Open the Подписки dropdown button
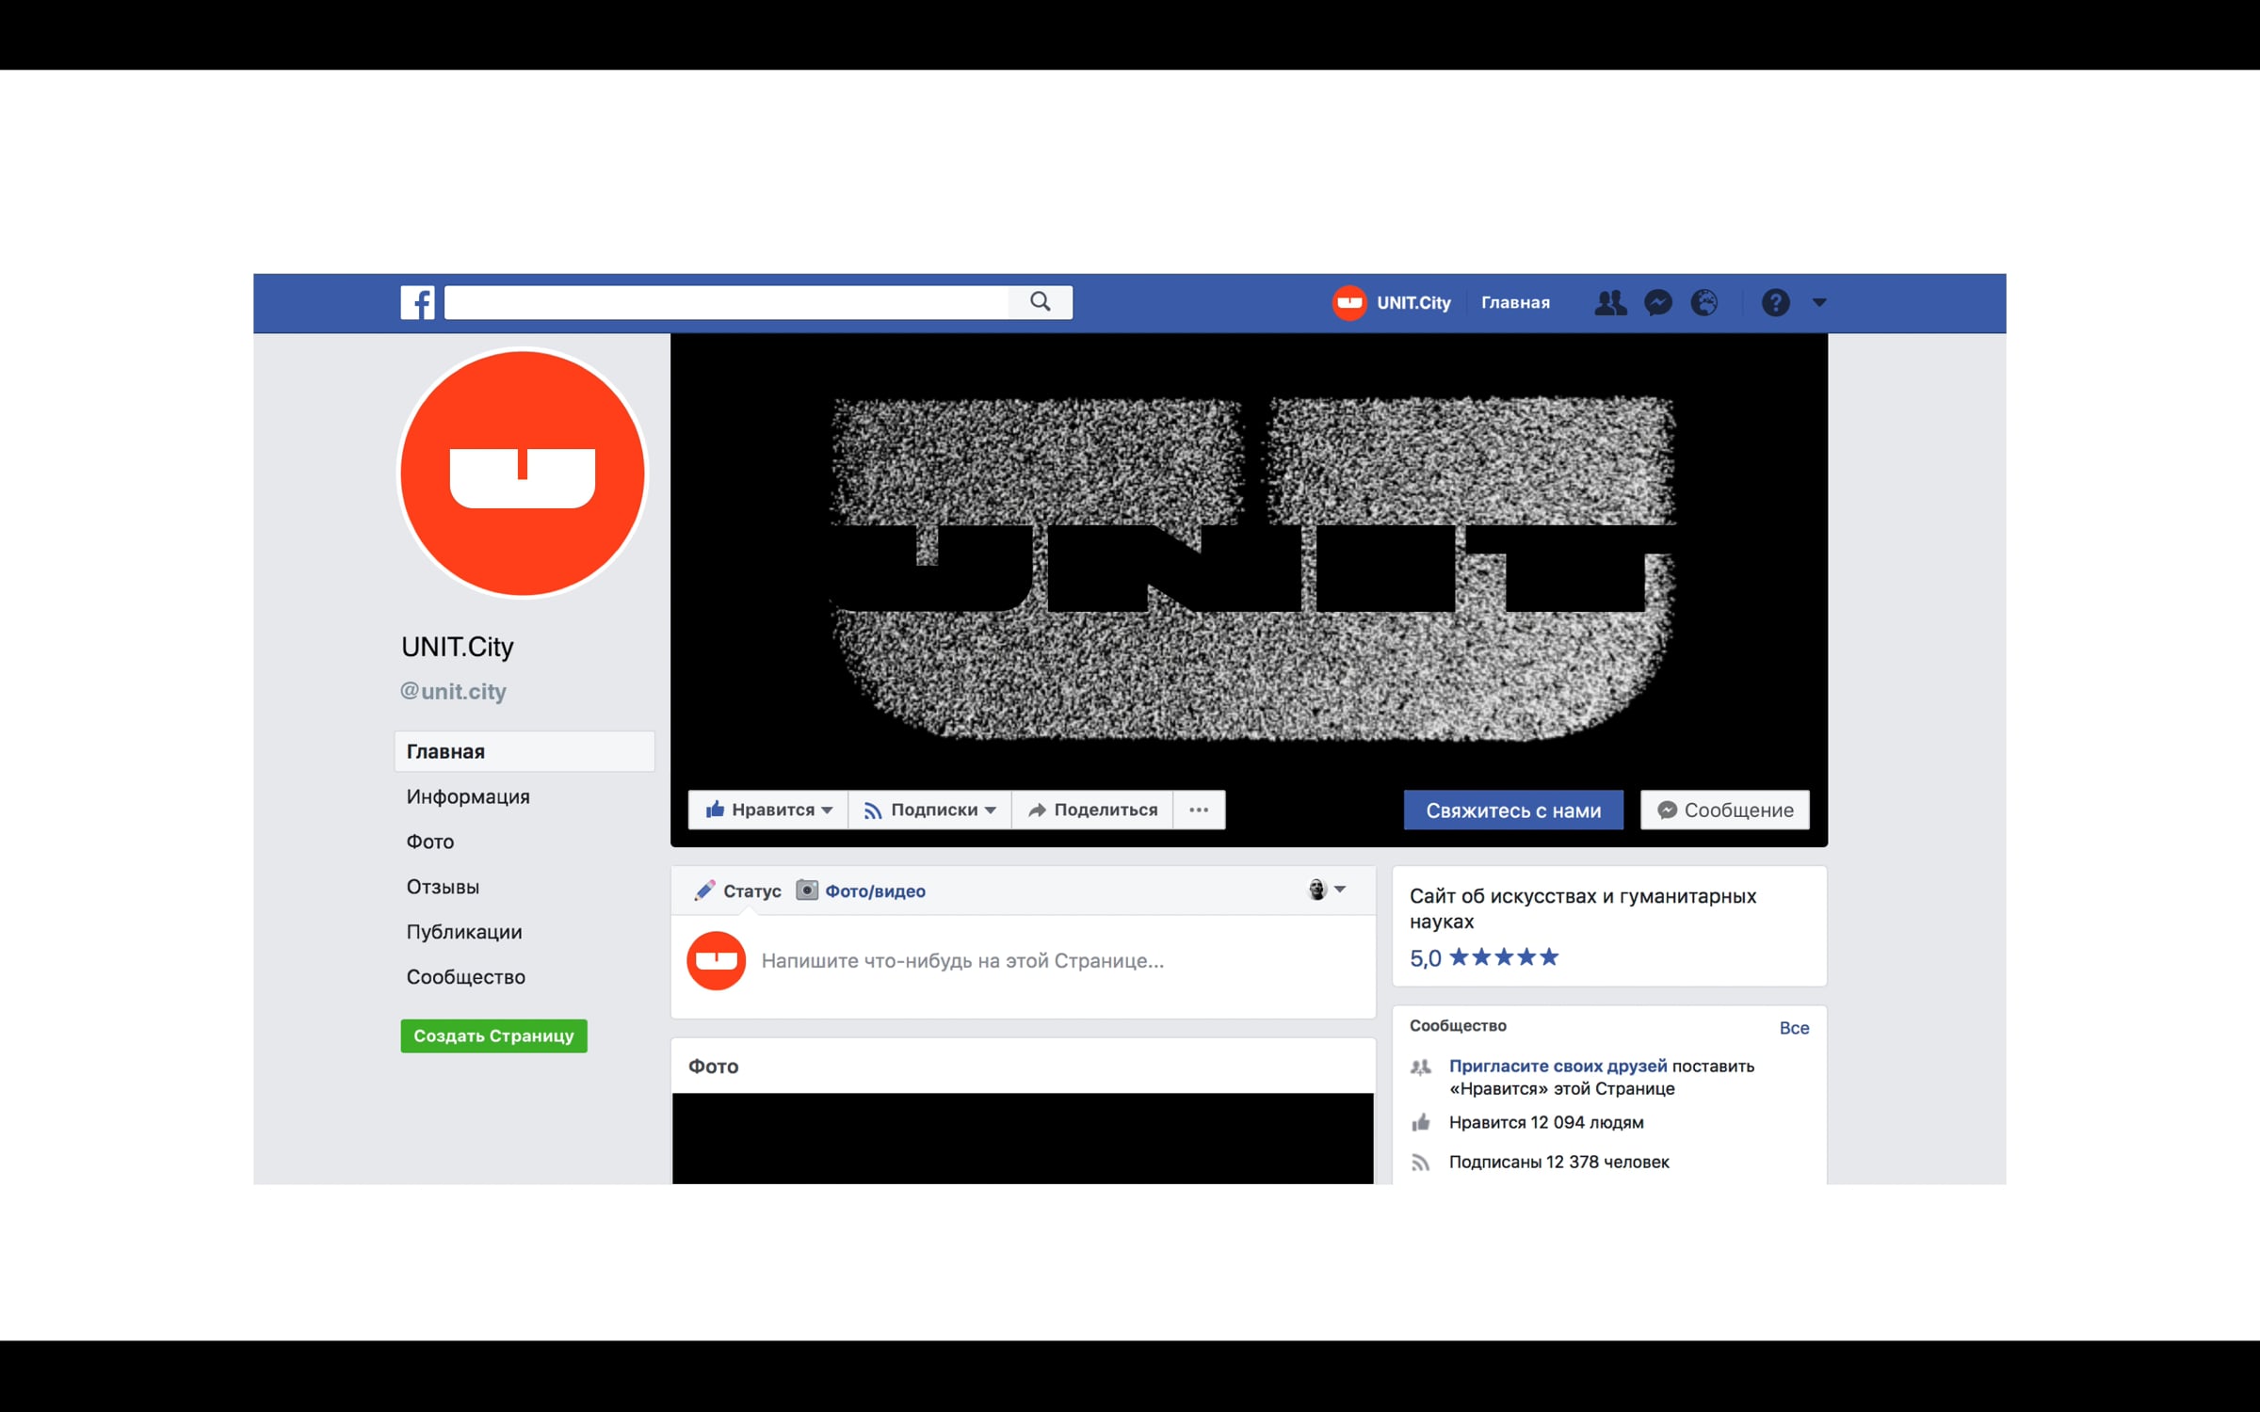The image size is (2260, 1412). pos(929,810)
